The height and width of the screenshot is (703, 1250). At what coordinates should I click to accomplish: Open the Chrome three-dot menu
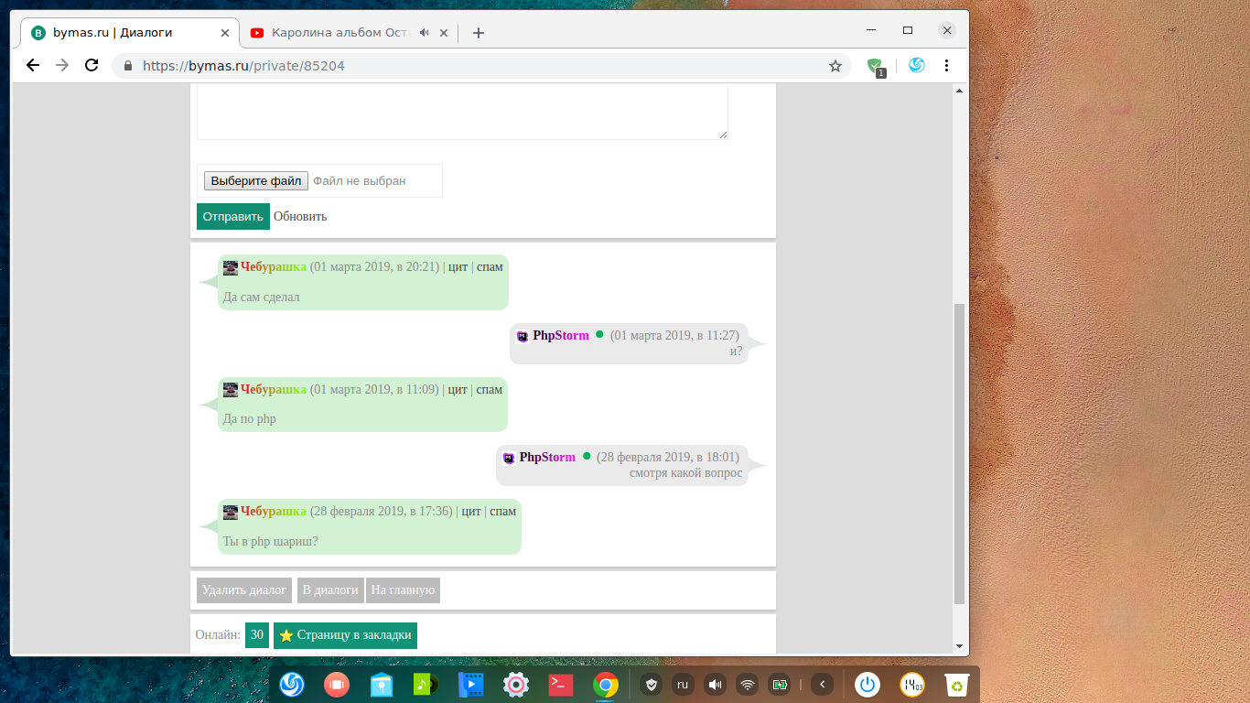click(946, 66)
